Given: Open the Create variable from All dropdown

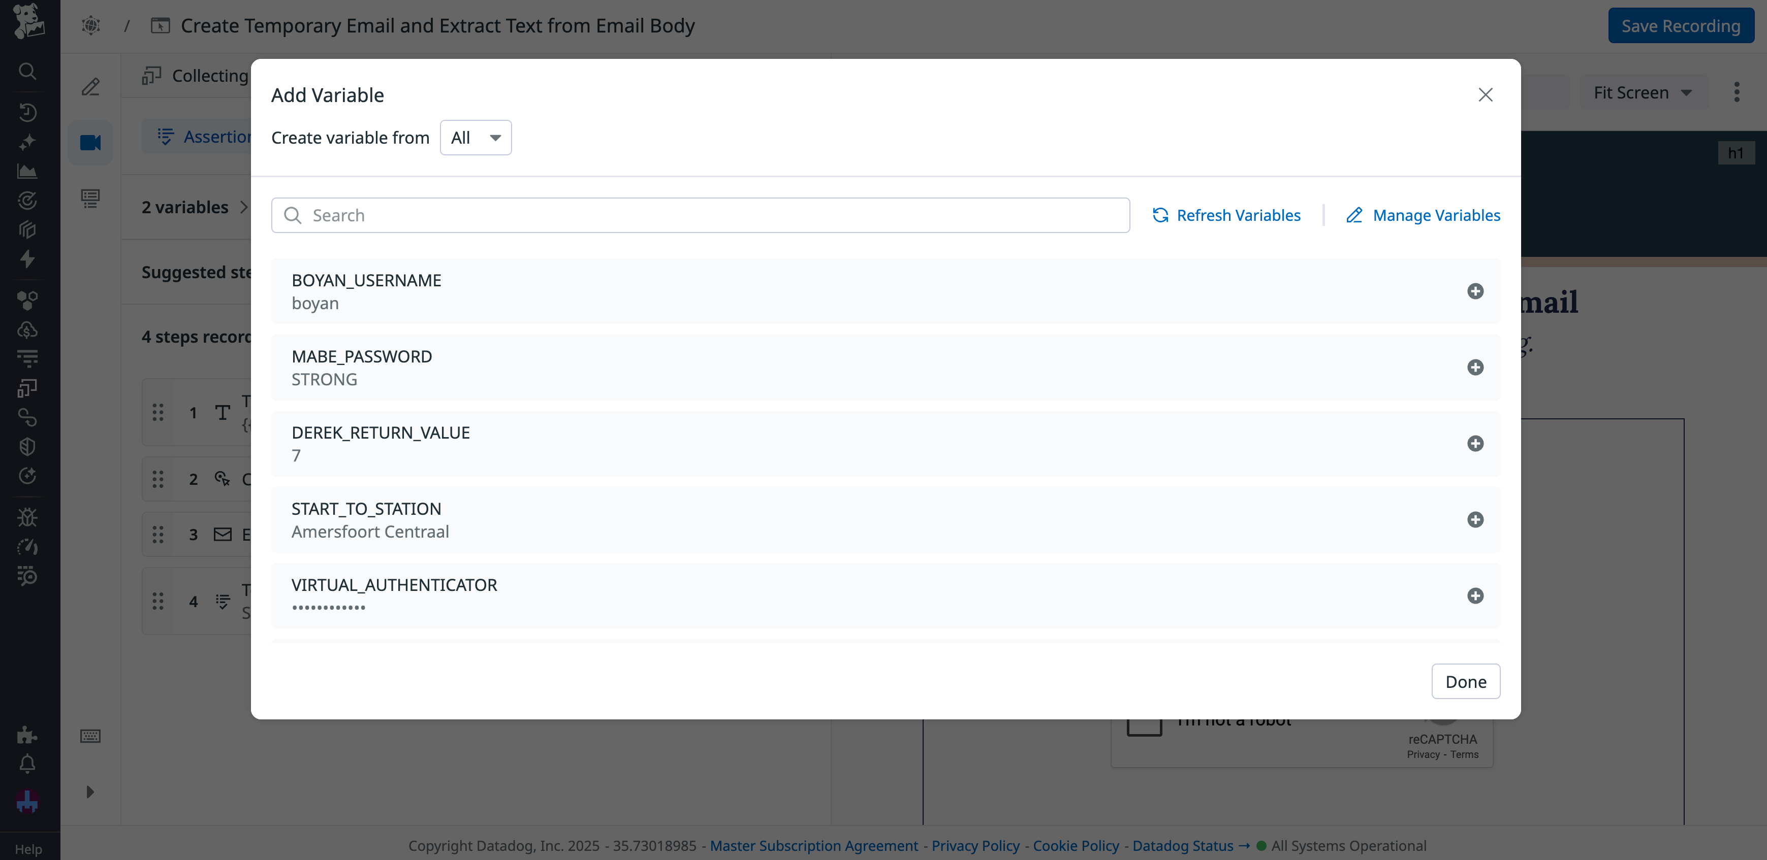Looking at the screenshot, I should coord(476,137).
